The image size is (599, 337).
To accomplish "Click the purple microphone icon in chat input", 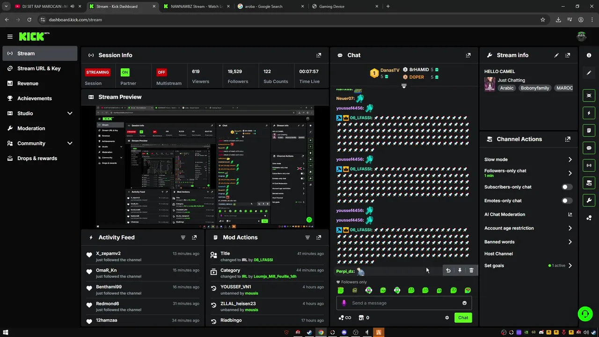I will click(x=344, y=303).
